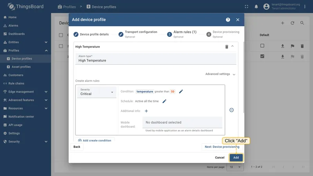313x176 pixels.
Task: Refresh the device profiles table
Action: pyautogui.click(x=292, y=23)
